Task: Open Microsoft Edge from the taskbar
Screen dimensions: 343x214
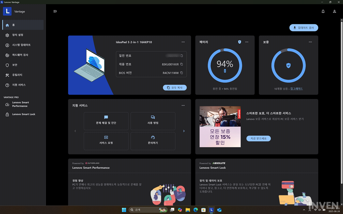Action: pos(196,210)
